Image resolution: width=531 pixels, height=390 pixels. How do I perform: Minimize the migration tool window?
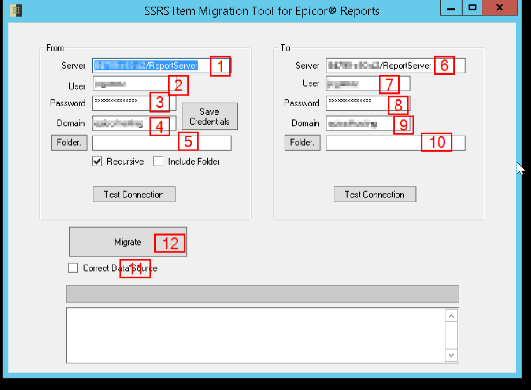(x=451, y=8)
